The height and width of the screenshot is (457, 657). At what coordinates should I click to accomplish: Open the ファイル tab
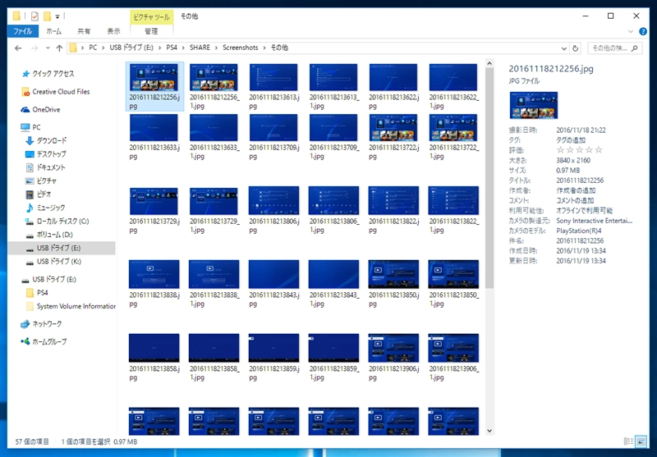[x=23, y=31]
